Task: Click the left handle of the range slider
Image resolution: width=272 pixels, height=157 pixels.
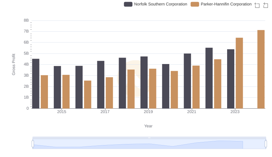Action: coord(33,144)
